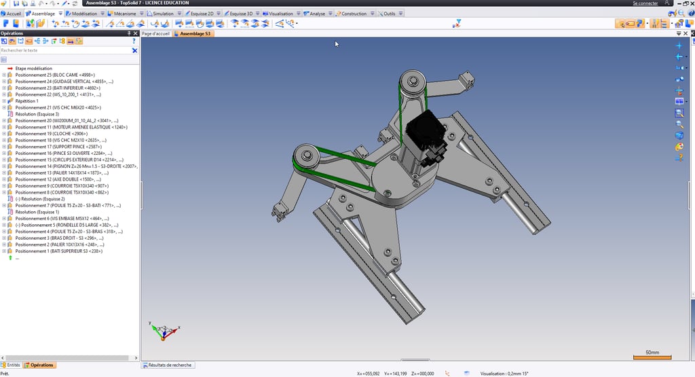
Task: Open the document tabs list dropdown arrow
Action: pos(679,33)
